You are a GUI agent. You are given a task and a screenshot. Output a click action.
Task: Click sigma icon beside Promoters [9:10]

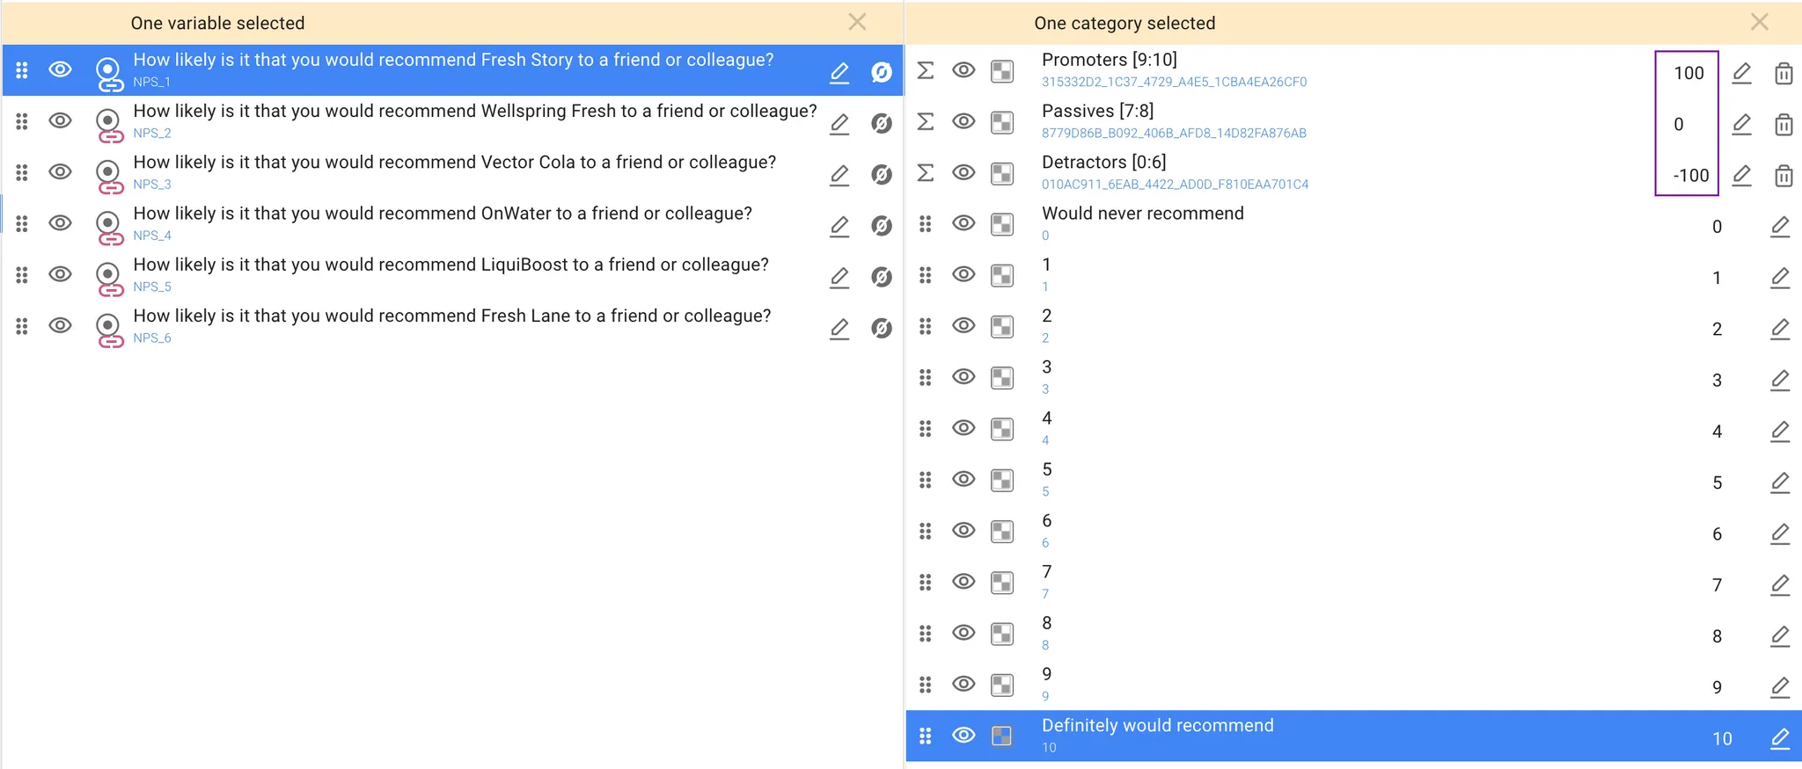[926, 70]
